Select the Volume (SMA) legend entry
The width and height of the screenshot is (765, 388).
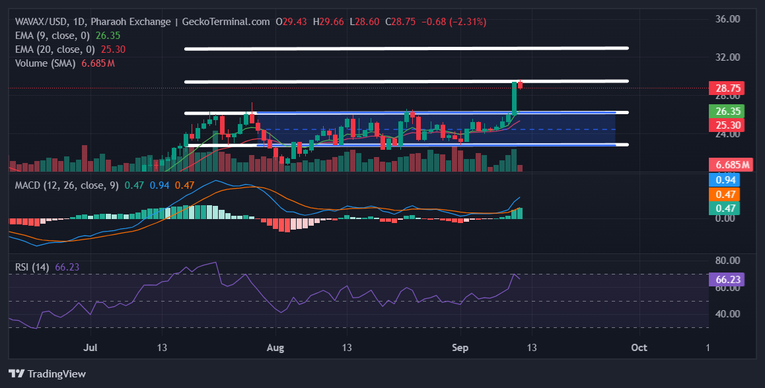[46, 63]
